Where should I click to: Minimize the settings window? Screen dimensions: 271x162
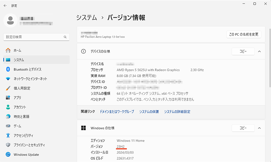tap(244, 4)
